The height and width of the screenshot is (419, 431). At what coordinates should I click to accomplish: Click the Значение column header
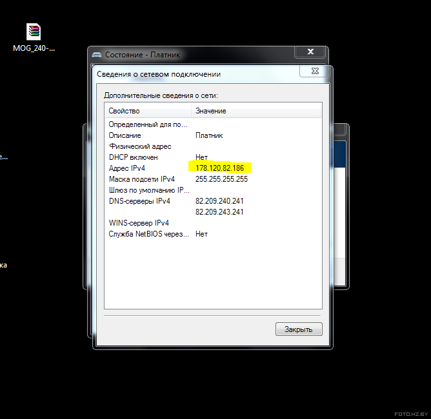pos(256,111)
